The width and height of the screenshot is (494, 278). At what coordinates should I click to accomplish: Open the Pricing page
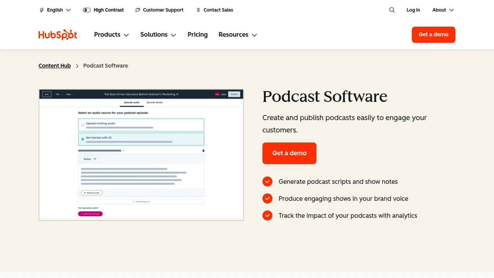(198, 35)
